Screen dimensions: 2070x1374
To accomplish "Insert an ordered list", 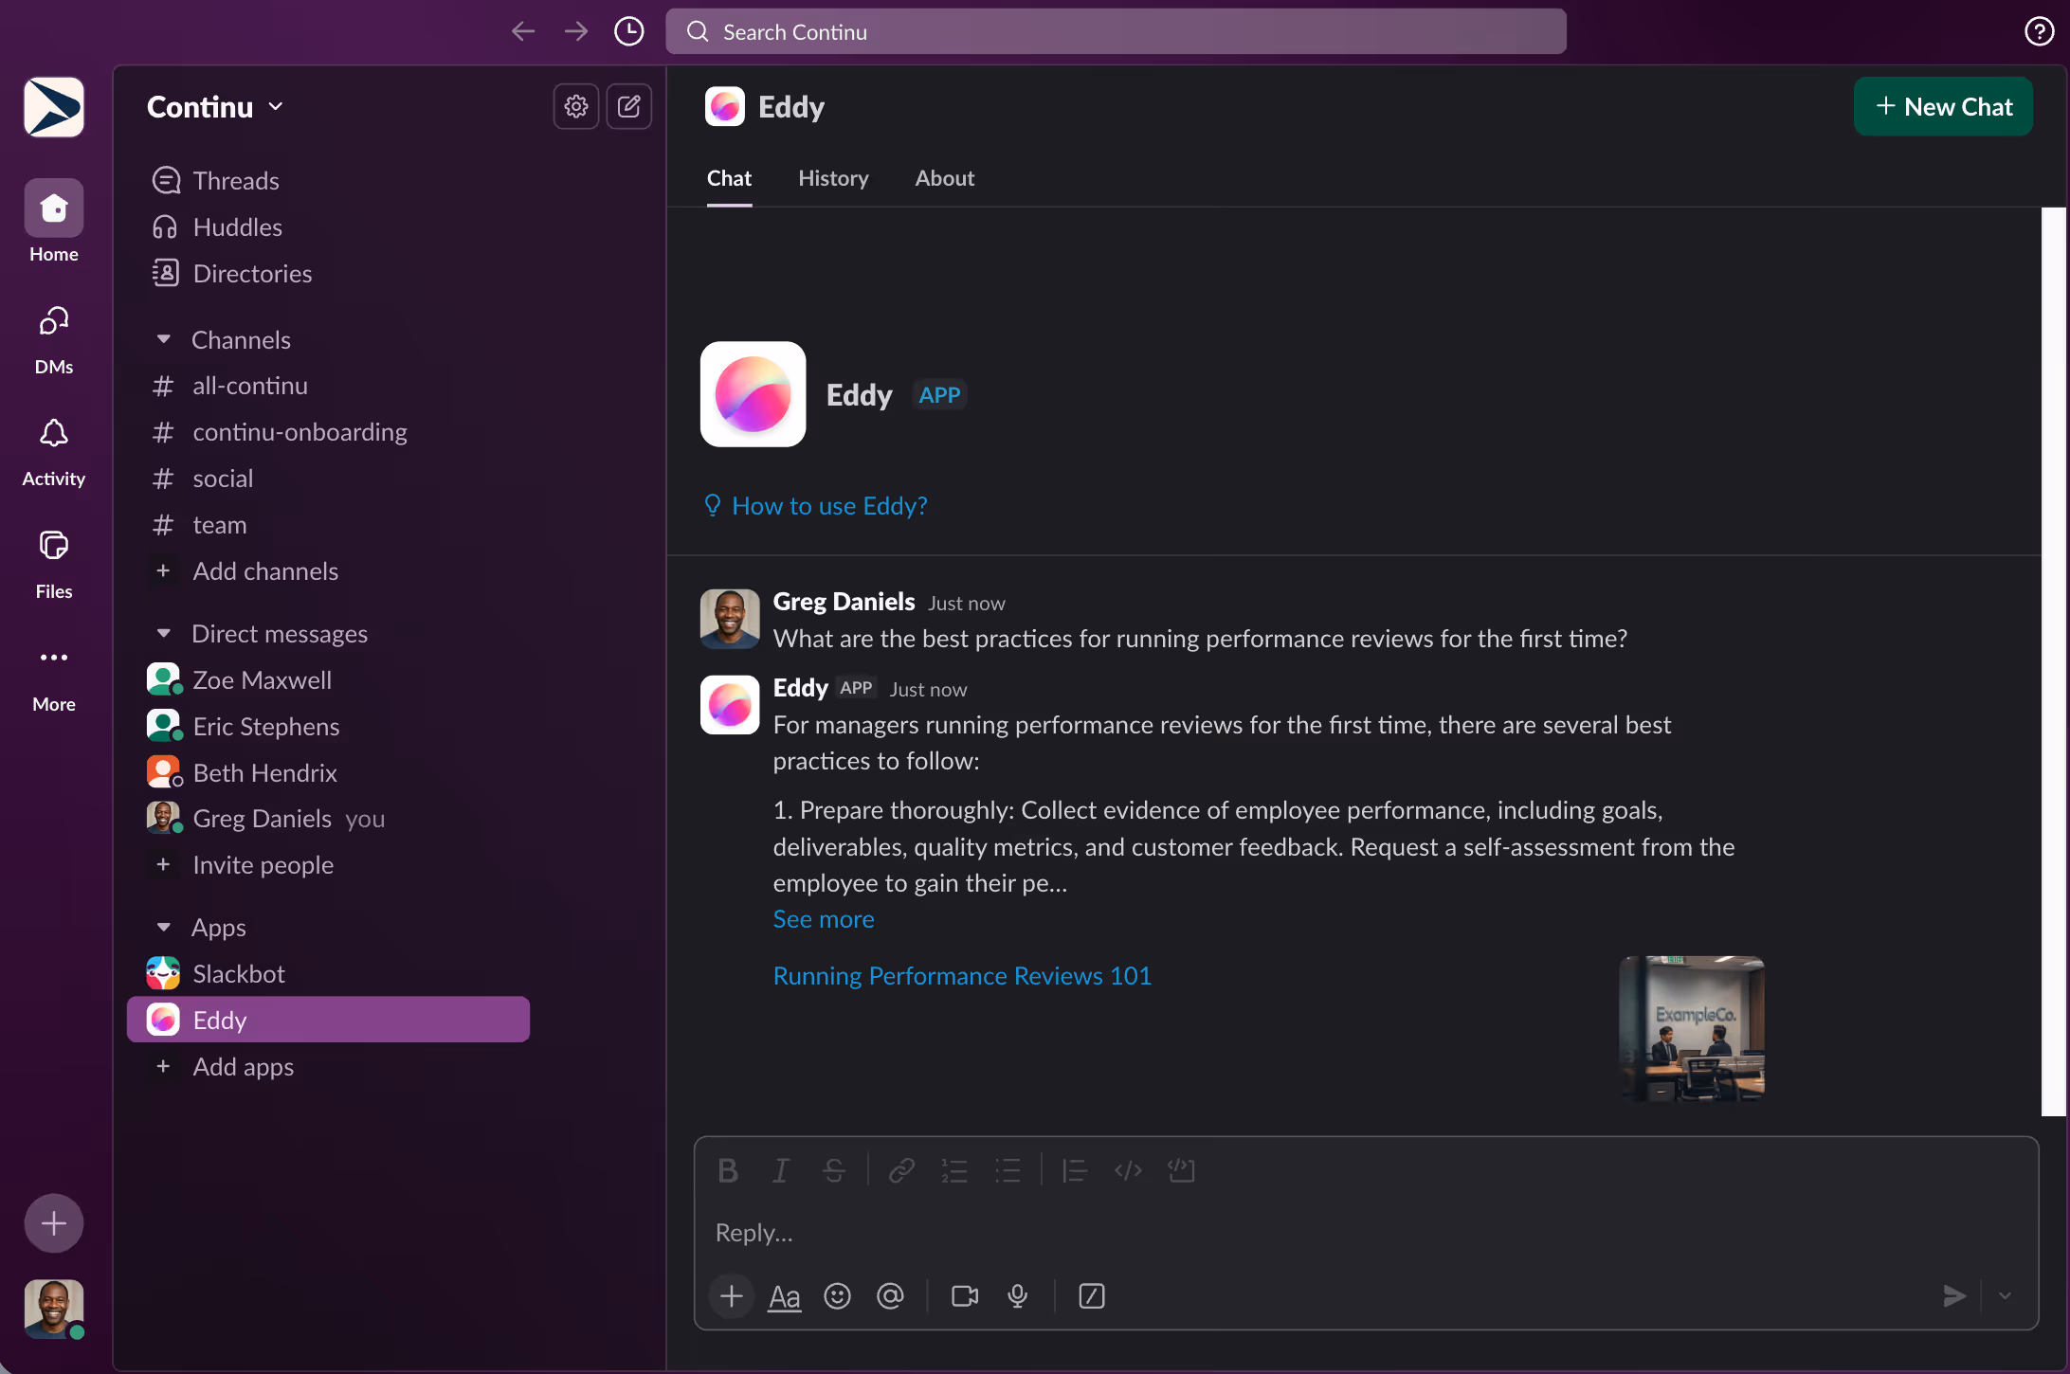I will tap(954, 1171).
